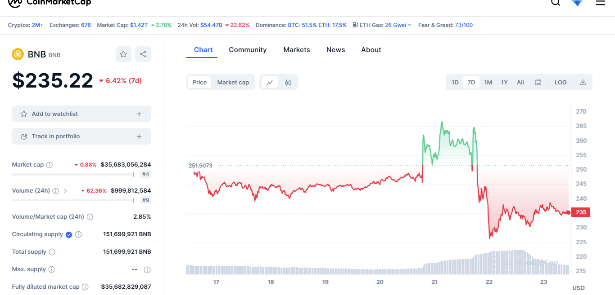Click the #4 market cap rank badge

145,174
